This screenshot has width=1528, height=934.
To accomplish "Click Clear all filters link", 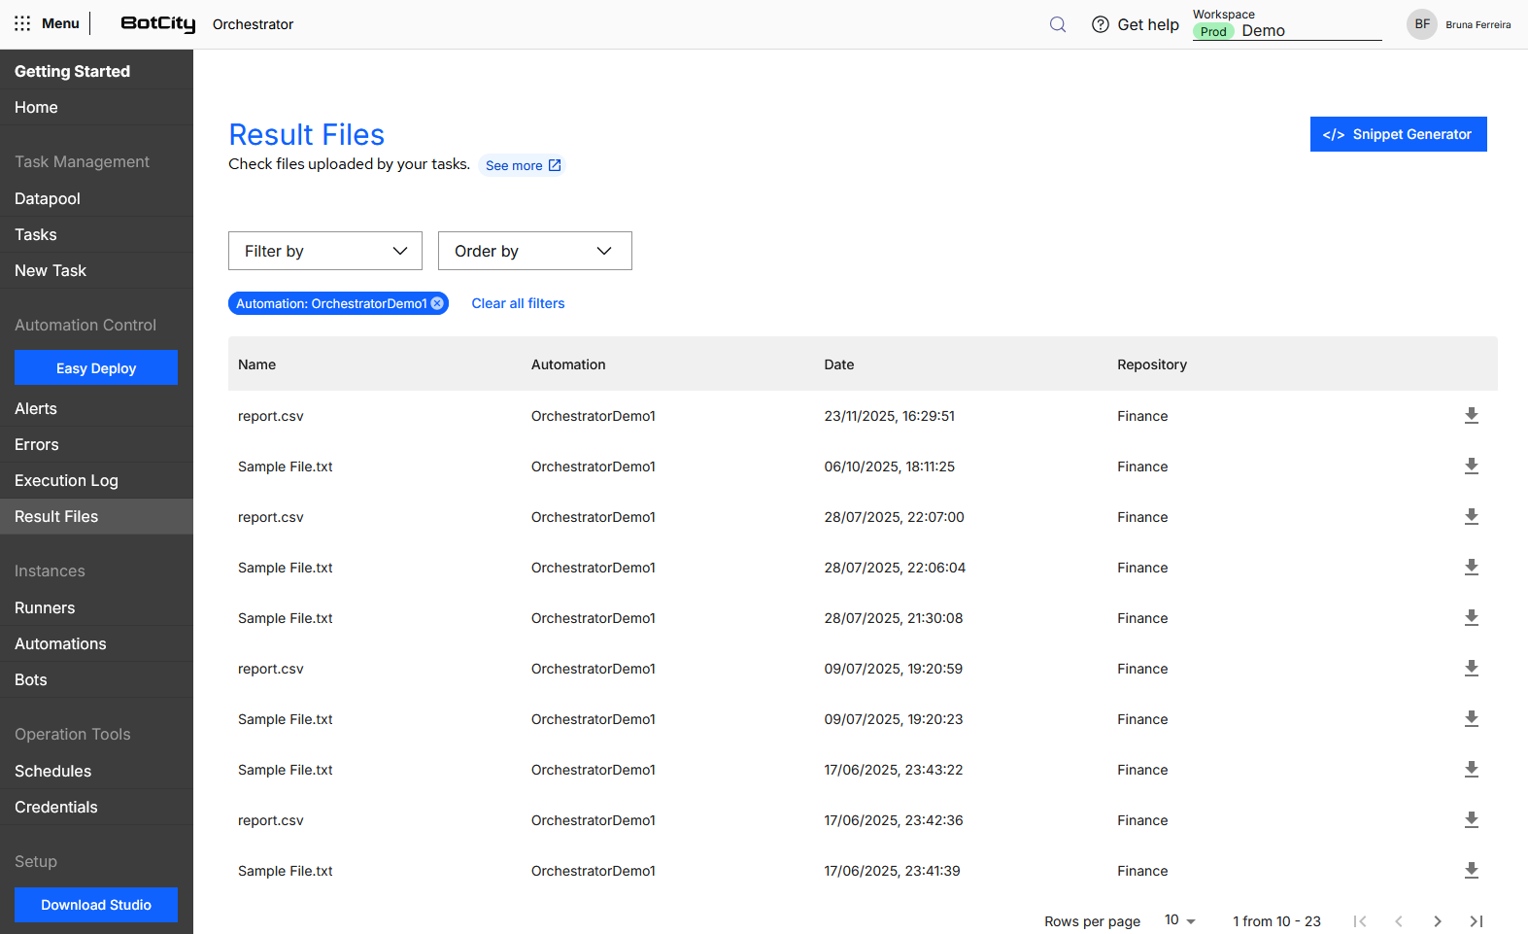I will 518,303.
